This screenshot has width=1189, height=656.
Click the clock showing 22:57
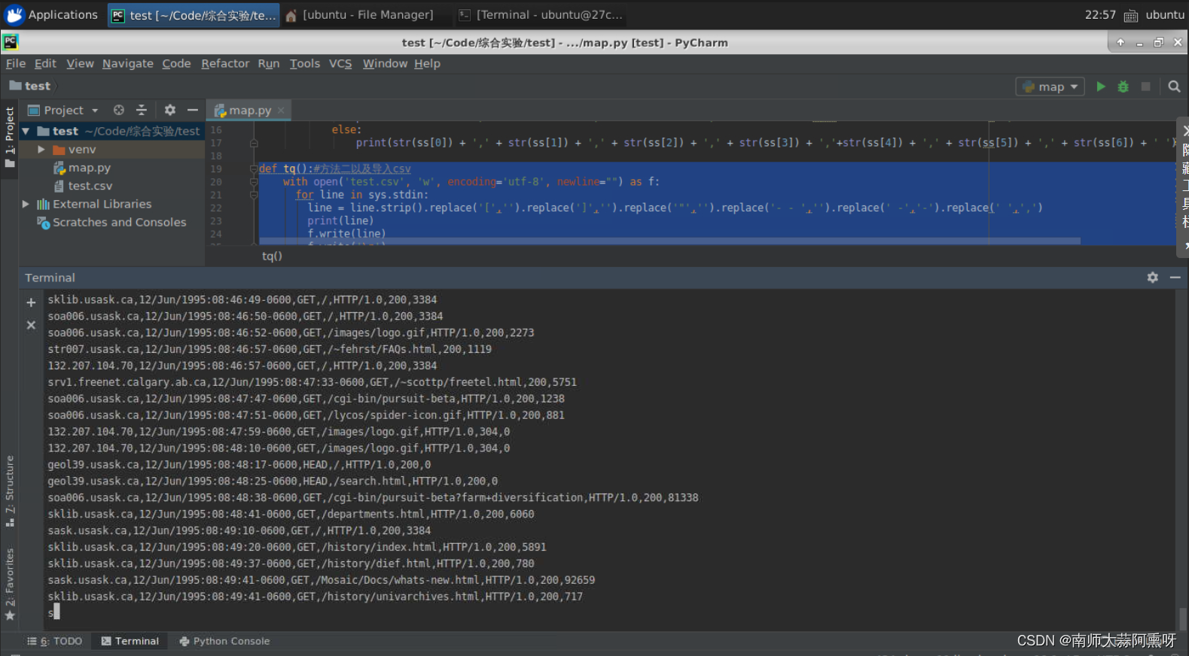[x=1100, y=15]
